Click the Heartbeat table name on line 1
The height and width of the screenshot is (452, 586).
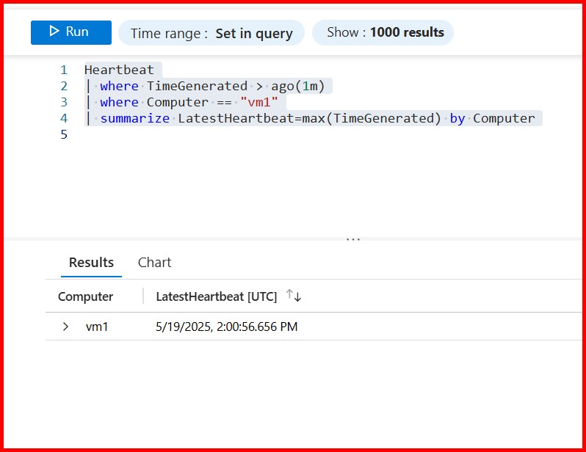(x=119, y=70)
